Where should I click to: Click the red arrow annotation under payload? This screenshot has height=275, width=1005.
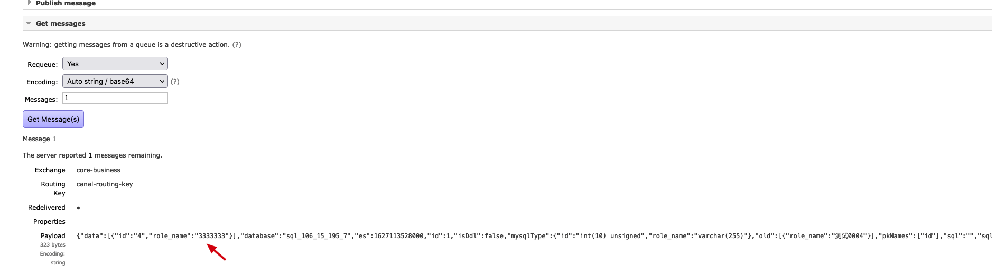pos(216,252)
